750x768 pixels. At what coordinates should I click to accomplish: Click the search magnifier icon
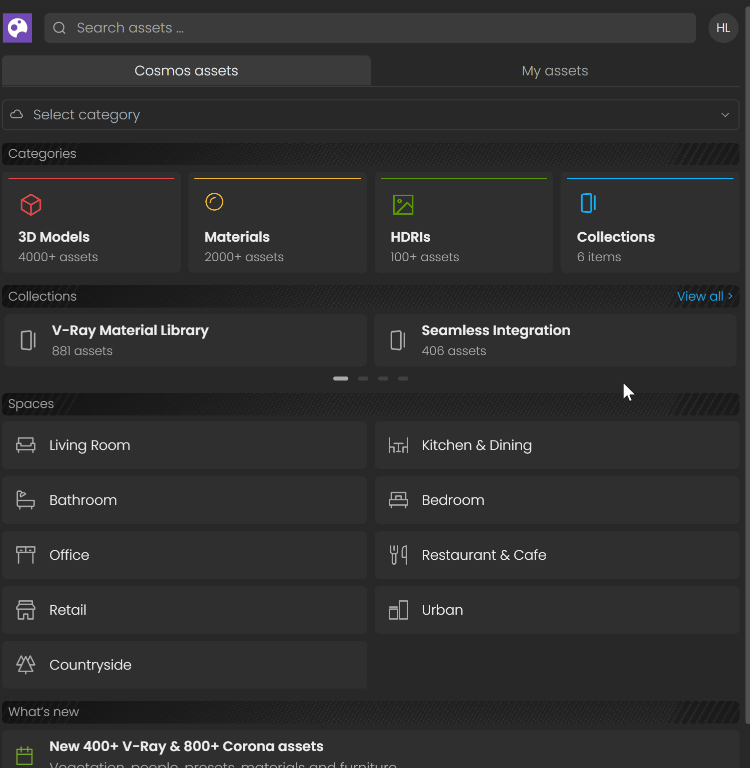point(59,28)
